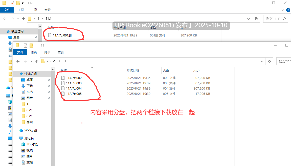Sort by 名称 column in 11 window
Screen dimensions: 291x166
coord(64,70)
